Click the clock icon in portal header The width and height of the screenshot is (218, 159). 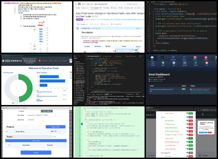(3, 61)
